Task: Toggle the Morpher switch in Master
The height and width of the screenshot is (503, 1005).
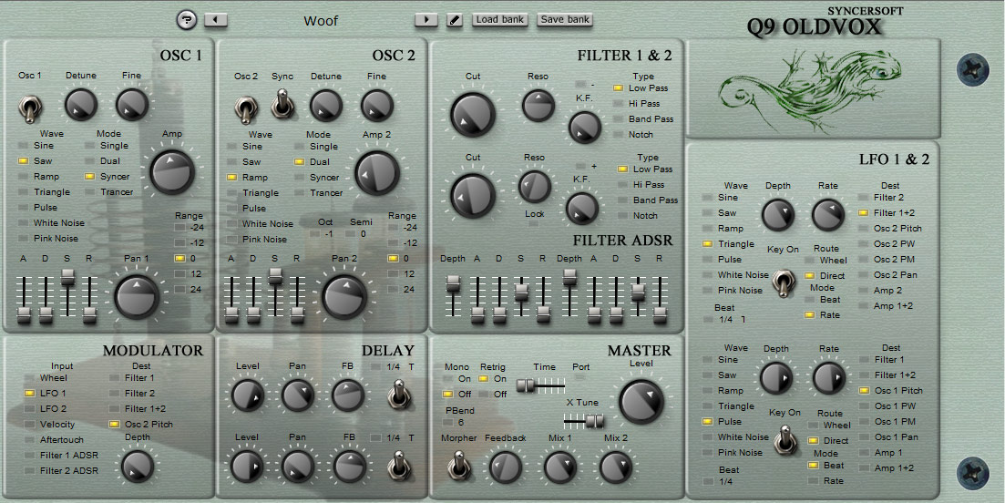Action: coord(457,466)
